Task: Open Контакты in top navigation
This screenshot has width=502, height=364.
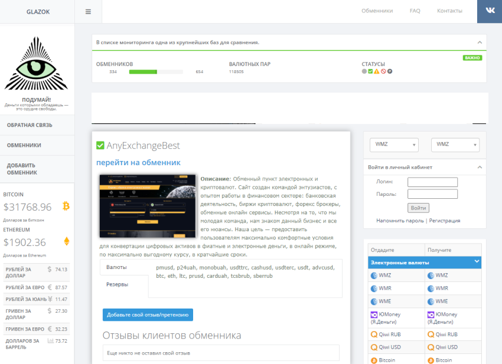Action: (449, 11)
